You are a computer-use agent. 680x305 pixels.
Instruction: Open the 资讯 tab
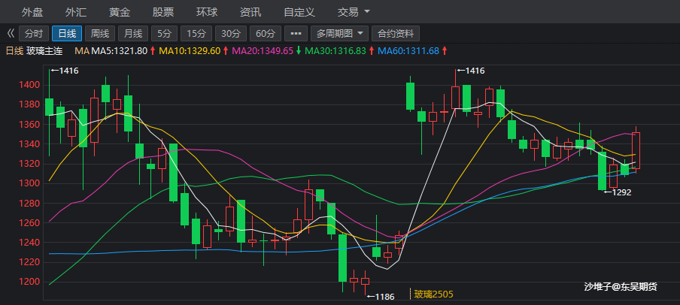click(250, 12)
